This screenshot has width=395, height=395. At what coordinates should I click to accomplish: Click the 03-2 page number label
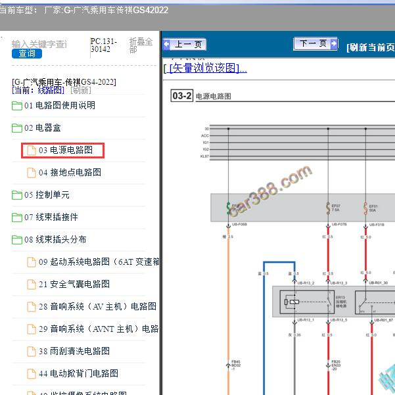click(182, 96)
